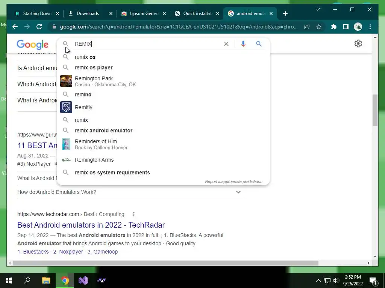The width and height of the screenshot is (385, 288).
Task: Click the URL address bar
Action: tap(179, 27)
